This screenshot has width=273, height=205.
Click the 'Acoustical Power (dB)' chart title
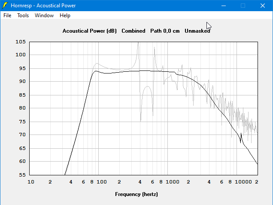point(89,31)
